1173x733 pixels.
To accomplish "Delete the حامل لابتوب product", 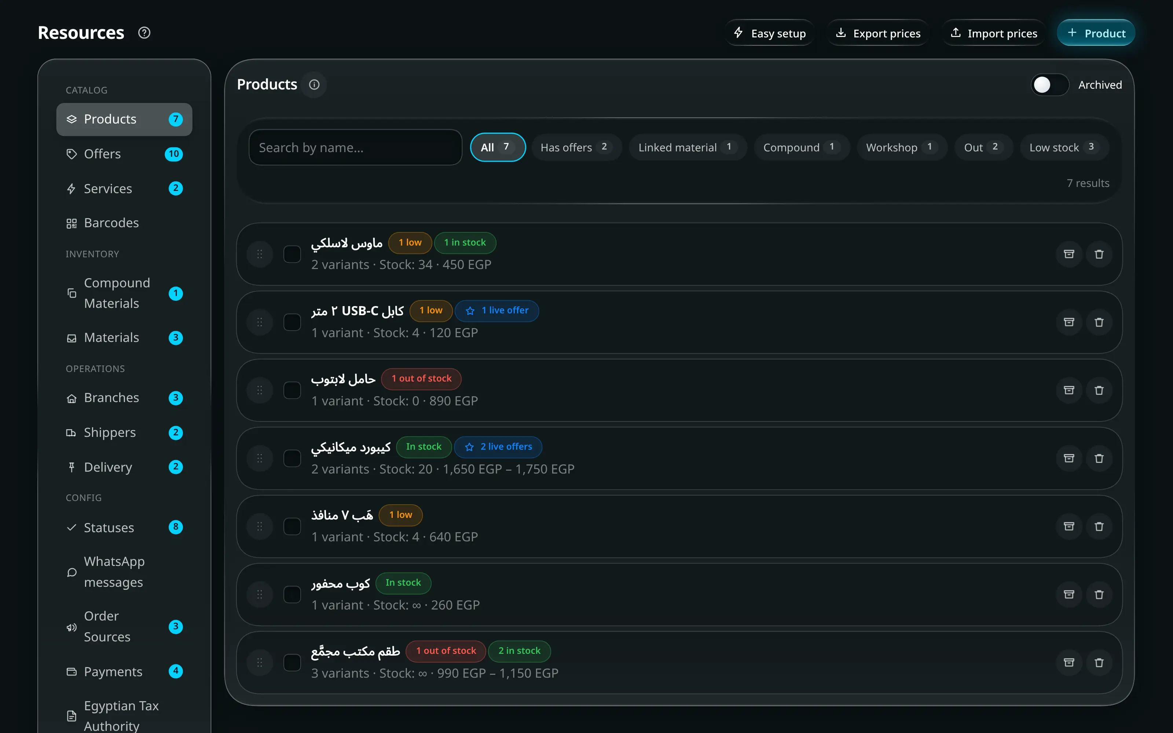I will click(1099, 390).
